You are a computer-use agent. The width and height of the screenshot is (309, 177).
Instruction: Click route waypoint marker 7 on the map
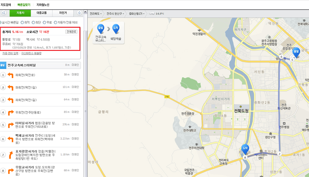pyautogui.click(x=279, y=154)
